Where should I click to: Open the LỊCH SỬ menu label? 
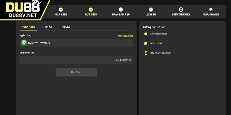[x=151, y=14]
